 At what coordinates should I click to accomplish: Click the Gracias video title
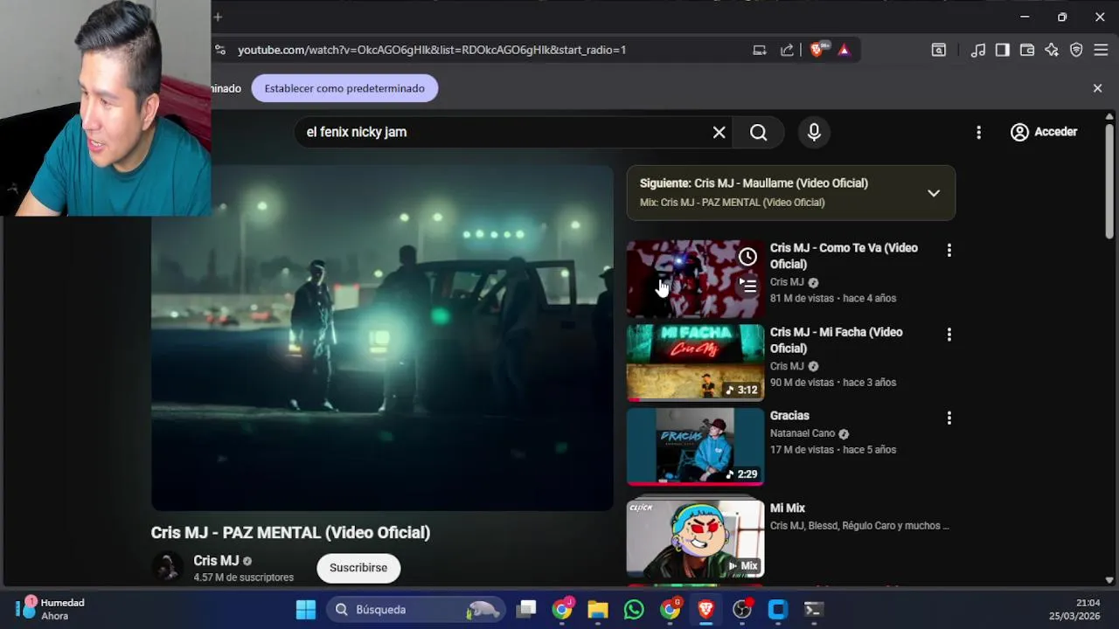pyautogui.click(x=789, y=416)
